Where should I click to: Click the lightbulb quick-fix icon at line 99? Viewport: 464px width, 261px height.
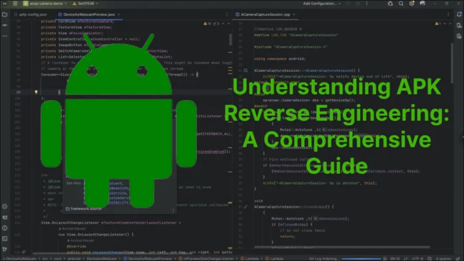point(36,92)
